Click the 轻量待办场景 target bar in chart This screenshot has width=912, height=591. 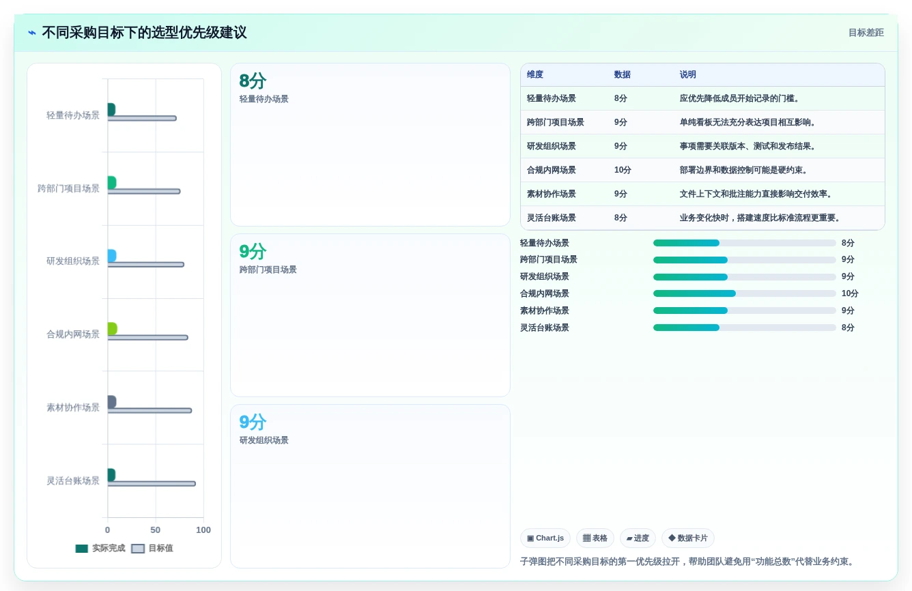tap(142, 119)
